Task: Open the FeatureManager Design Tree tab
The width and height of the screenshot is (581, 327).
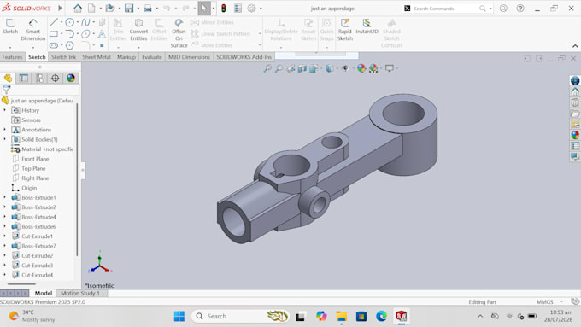Action: [x=9, y=79]
